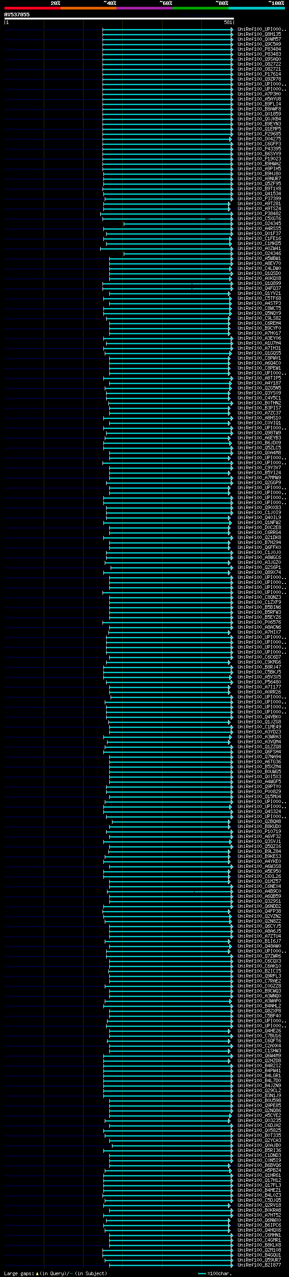The width and height of the screenshot is (289, 1277).
Task: Select hit UniRef100_P38482
Action: 259,214
